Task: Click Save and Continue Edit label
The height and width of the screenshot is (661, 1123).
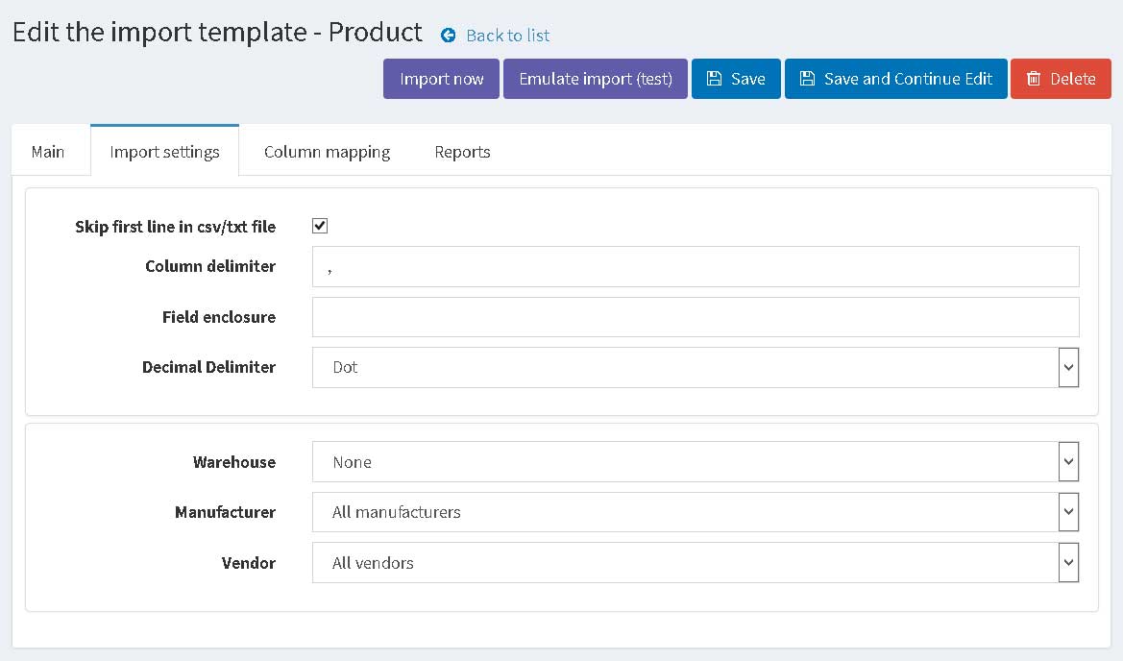Action: 908,79
